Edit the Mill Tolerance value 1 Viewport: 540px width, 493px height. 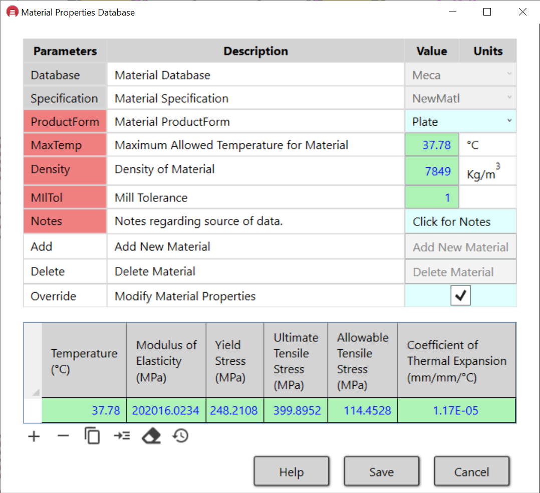432,197
